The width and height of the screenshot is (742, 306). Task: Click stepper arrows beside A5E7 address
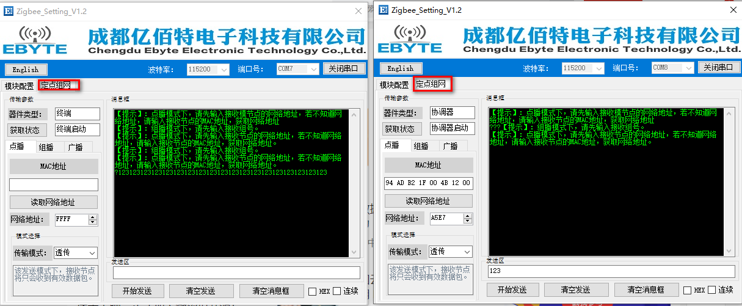pyautogui.click(x=468, y=218)
